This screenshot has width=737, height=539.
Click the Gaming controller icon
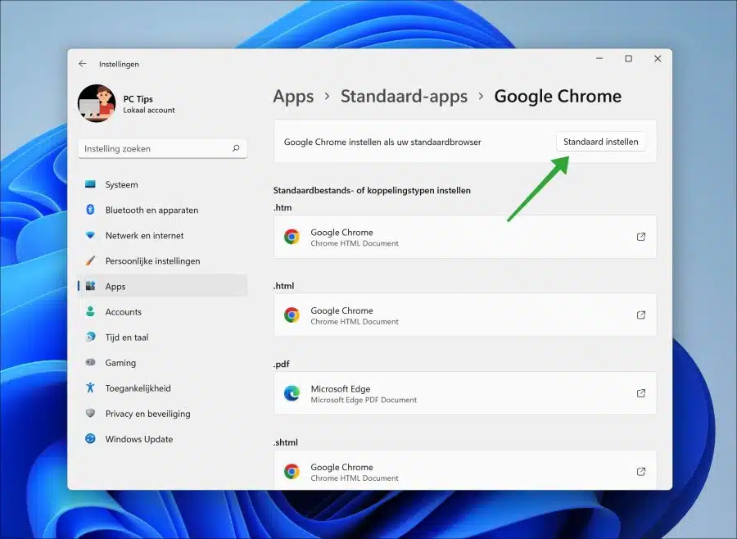point(90,362)
